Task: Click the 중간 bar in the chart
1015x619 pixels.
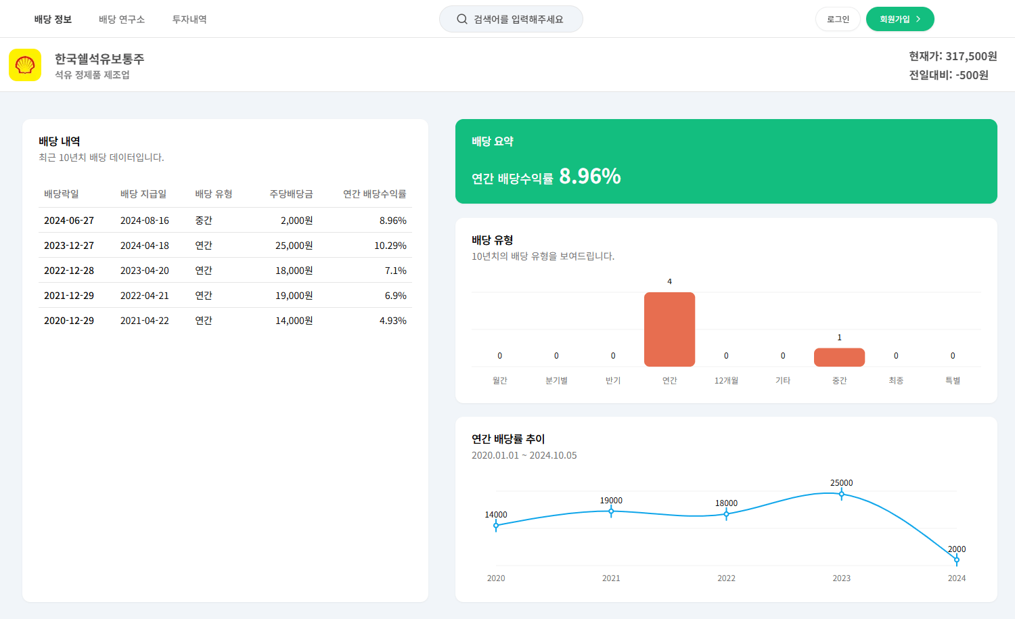Action: (x=839, y=357)
